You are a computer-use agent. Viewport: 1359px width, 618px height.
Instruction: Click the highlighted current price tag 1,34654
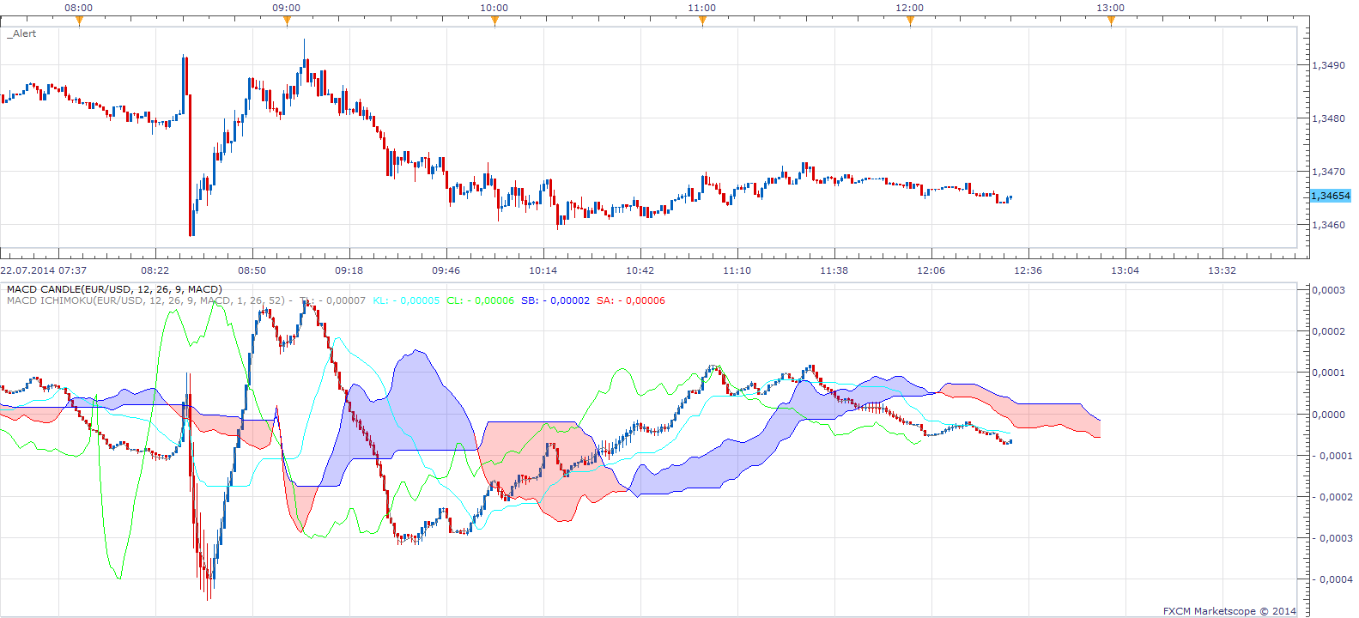[x=1331, y=196]
